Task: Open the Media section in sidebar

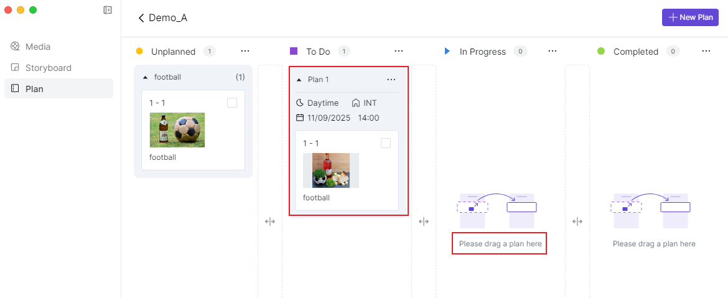Action: click(37, 47)
